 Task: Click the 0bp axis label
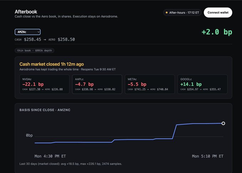point(29,136)
